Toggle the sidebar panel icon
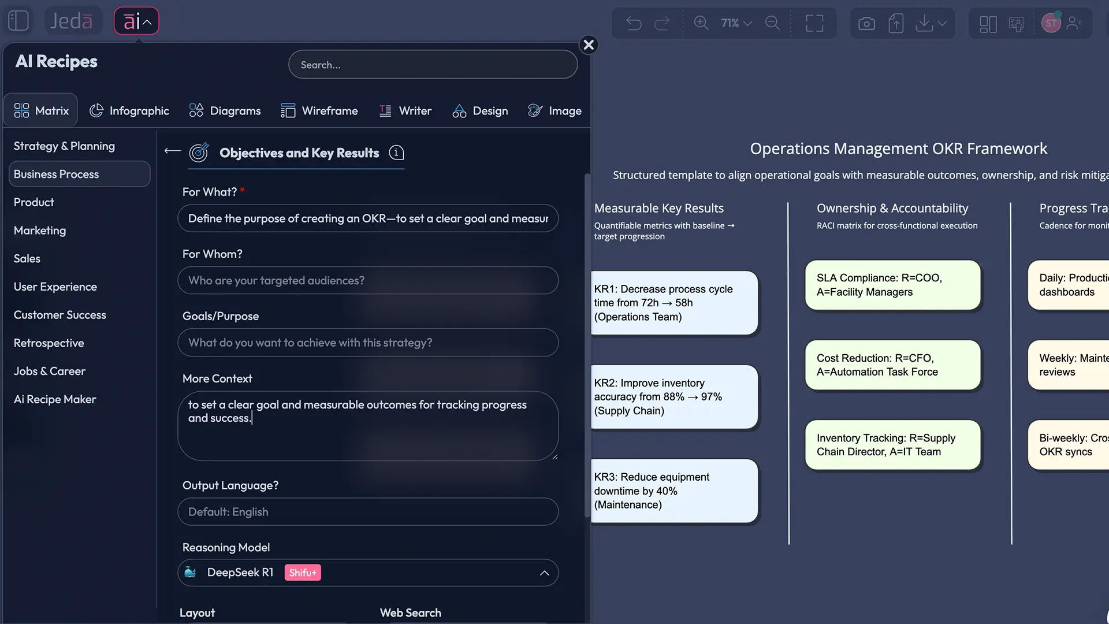Viewport: 1109px width, 624px height. pyautogui.click(x=18, y=20)
